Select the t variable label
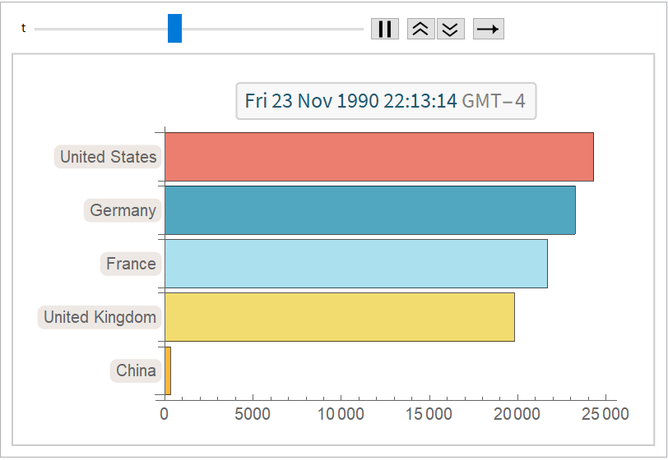Image resolution: width=668 pixels, height=460 pixels. (23, 29)
